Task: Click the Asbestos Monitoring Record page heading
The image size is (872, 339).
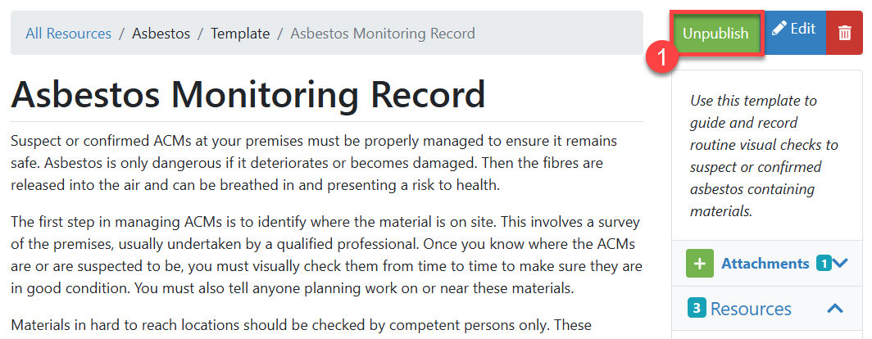Action: click(248, 95)
